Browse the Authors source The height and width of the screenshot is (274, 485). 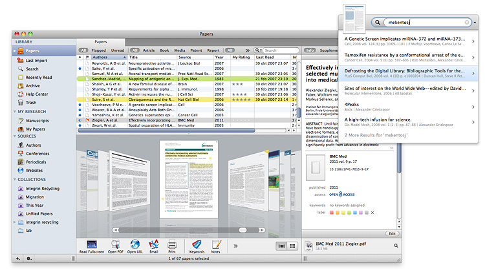33,145
